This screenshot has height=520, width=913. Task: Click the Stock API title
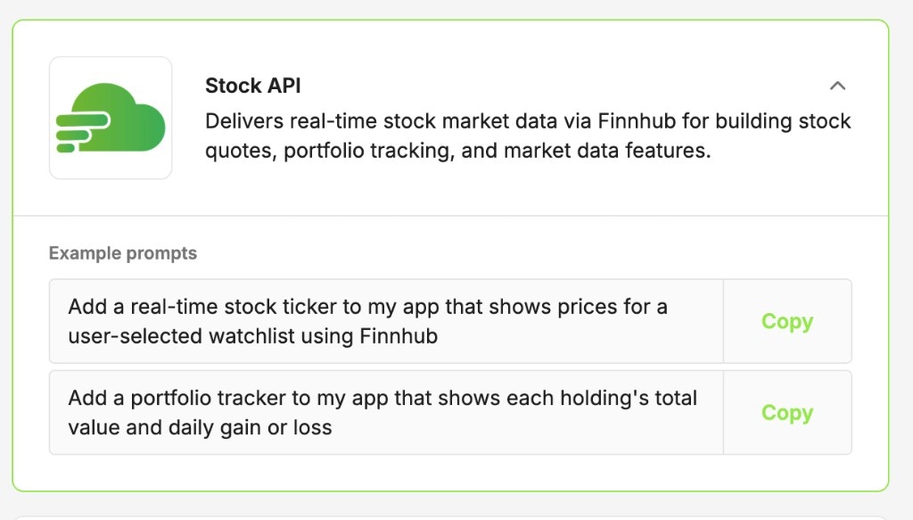coord(252,86)
